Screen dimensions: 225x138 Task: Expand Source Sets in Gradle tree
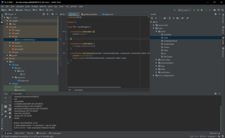154,25
